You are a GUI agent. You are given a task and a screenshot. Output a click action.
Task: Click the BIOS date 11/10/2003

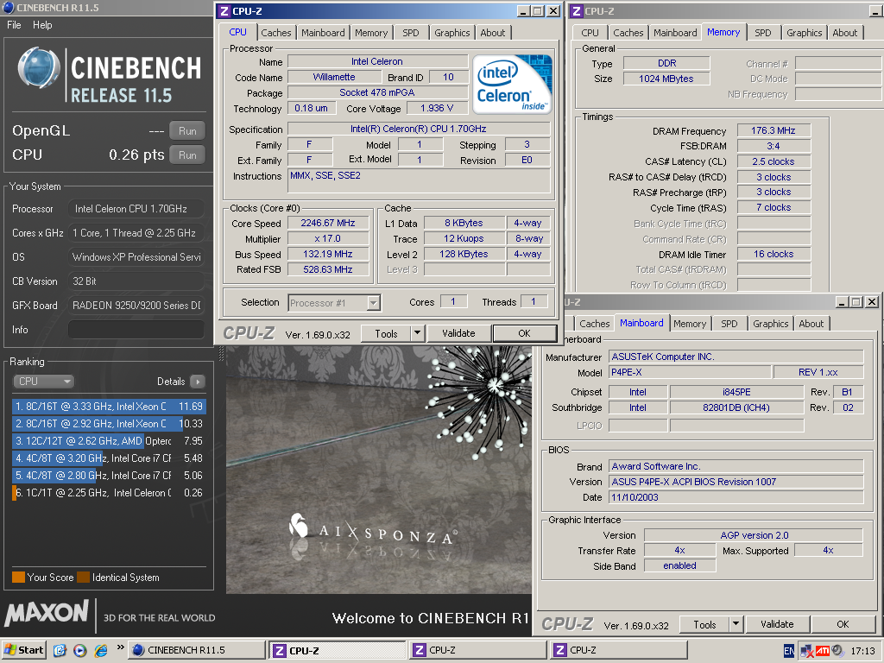pos(736,497)
